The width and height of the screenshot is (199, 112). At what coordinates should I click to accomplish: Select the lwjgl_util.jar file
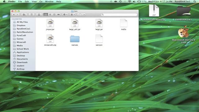pos(75,25)
